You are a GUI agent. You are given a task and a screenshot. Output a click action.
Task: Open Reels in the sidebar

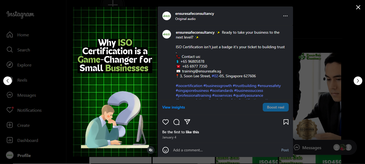pos(22,80)
